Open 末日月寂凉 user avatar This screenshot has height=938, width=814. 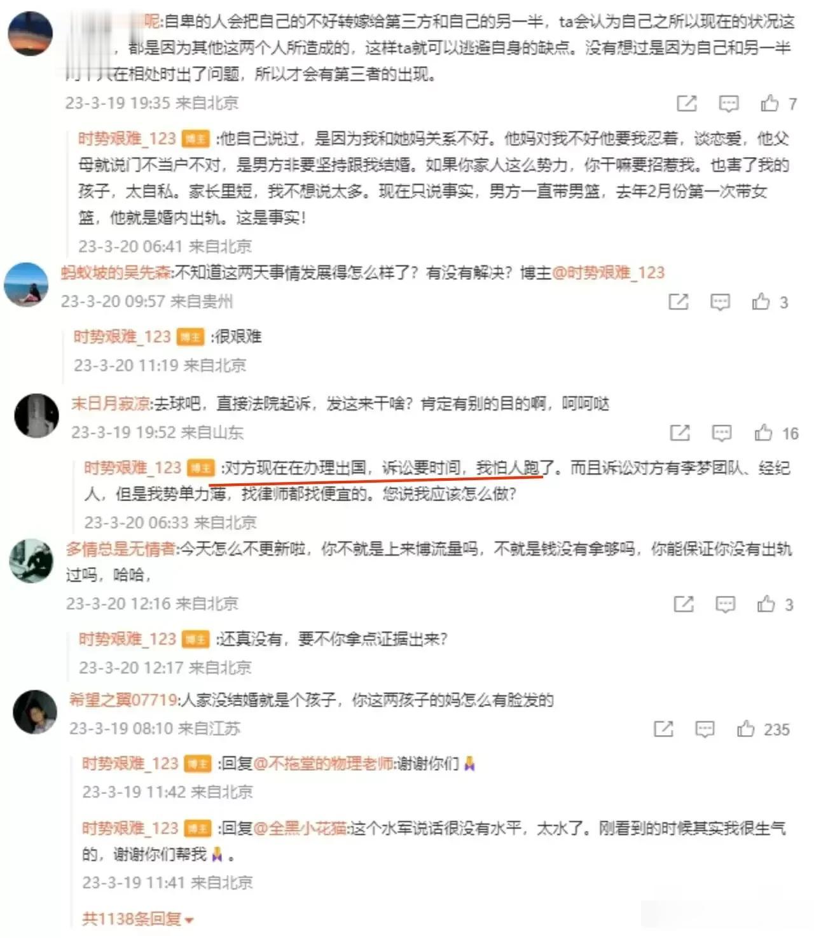pyautogui.click(x=36, y=415)
